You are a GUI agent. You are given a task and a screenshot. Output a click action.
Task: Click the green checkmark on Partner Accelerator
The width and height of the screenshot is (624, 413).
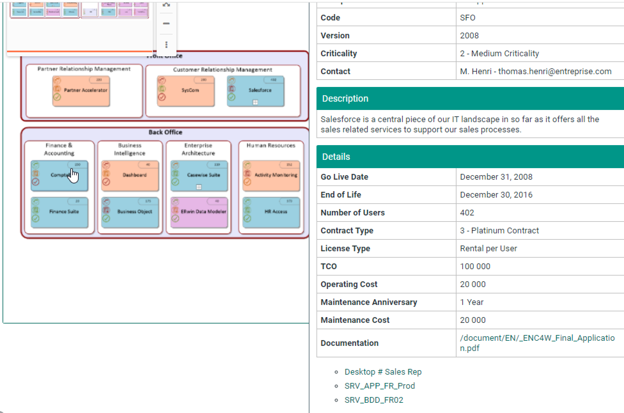click(57, 97)
